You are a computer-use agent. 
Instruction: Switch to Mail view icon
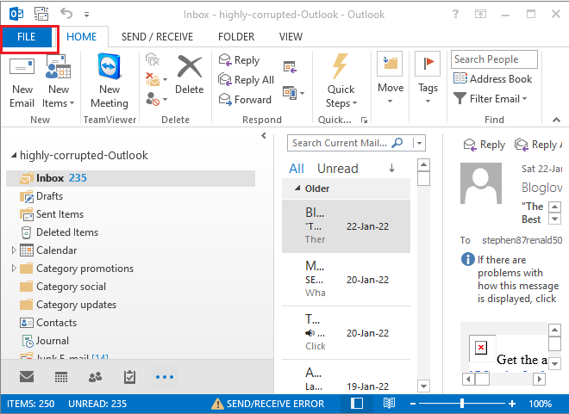(27, 377)
